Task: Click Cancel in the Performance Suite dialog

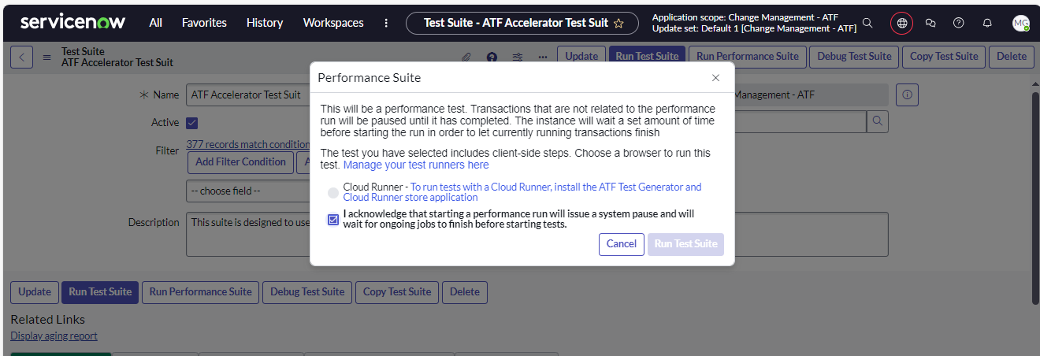Action: pos(622,244)
